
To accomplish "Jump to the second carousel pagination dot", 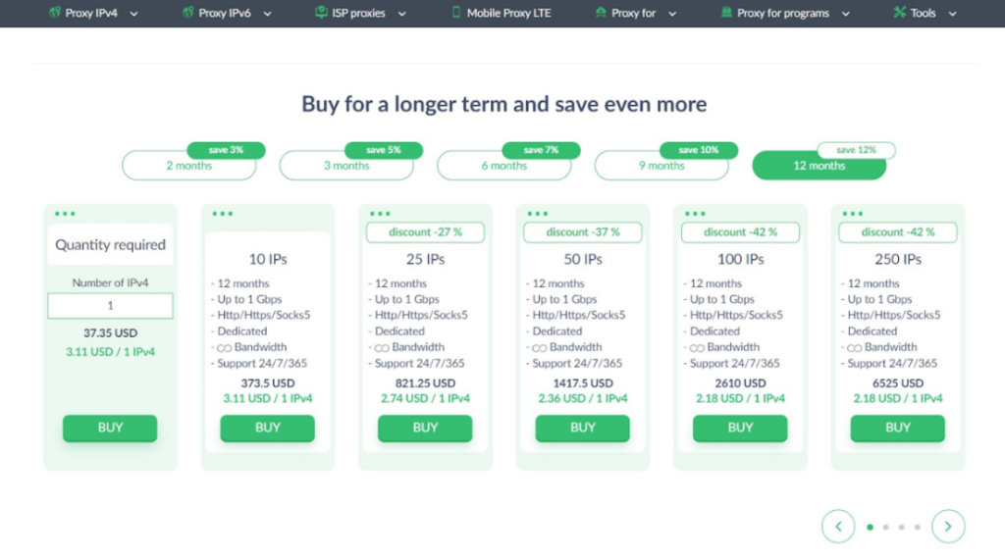I will tap(885, 527).
